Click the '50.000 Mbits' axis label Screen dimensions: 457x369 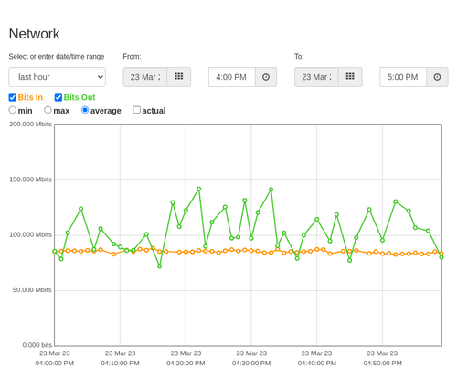pos(32,290)
